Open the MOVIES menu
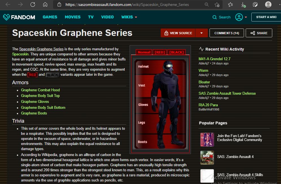 coord(73,17)
